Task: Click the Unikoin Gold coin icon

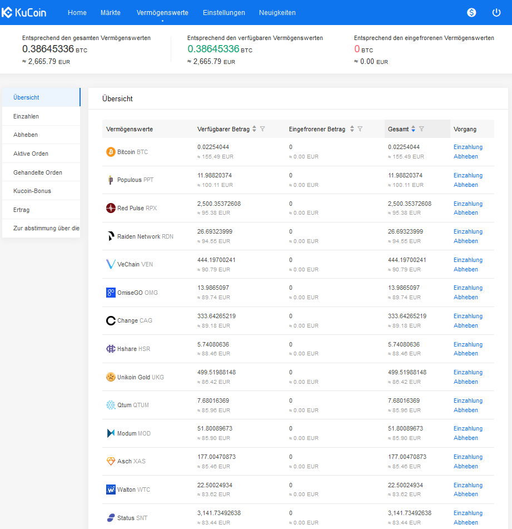Action: click(x=111, y=377)
